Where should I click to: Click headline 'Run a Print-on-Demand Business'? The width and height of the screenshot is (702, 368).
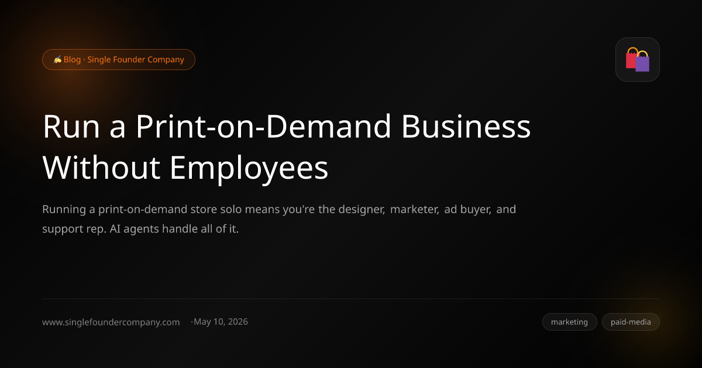287,126
